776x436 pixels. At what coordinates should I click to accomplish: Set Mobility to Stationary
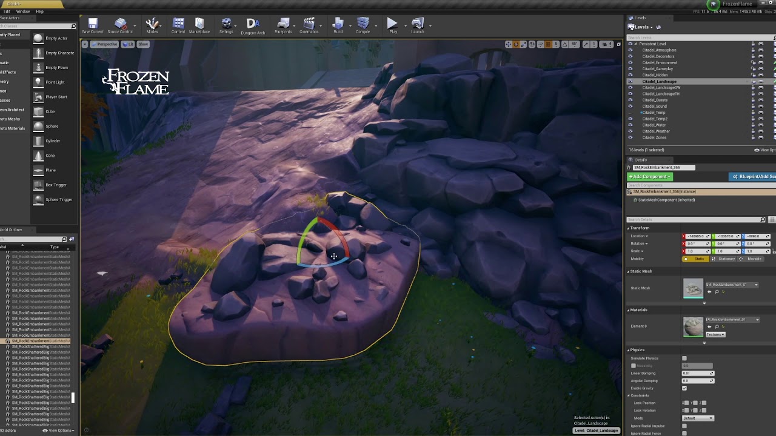[x=723, y=259]
